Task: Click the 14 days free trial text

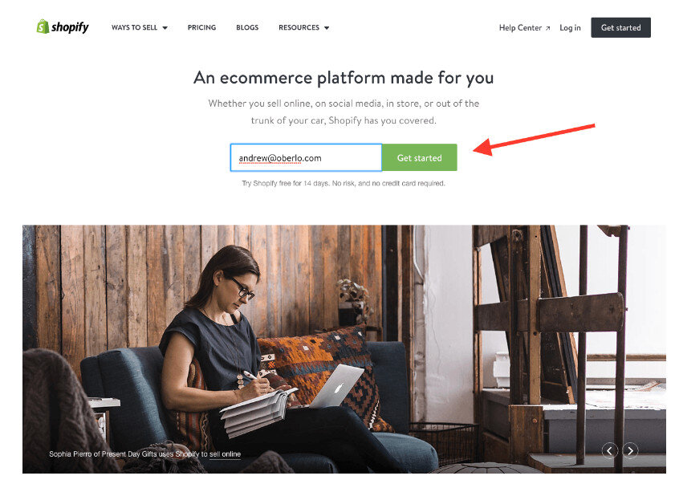Action: pyautogui.click(x=344, y=184)
